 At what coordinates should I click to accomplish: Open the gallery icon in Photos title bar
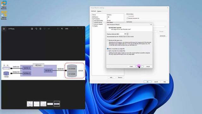coord(4,29)
